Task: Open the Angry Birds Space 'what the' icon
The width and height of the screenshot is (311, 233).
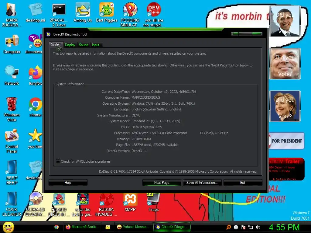Action: (x=83, y=205)
